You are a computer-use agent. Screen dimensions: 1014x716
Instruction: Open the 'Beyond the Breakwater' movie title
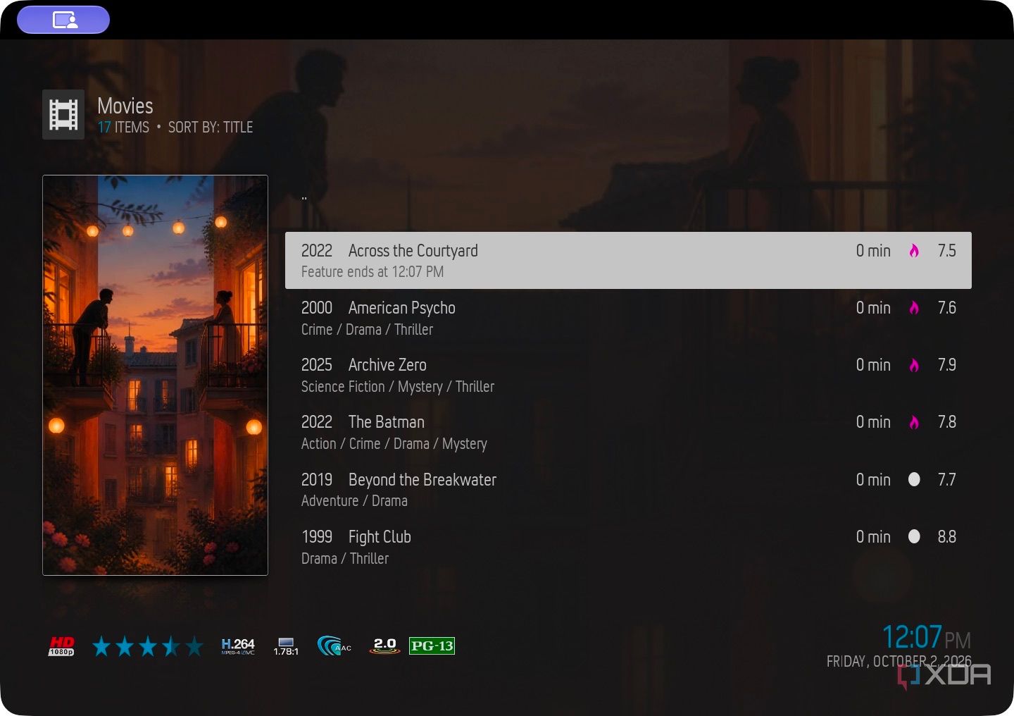[423, 480]
